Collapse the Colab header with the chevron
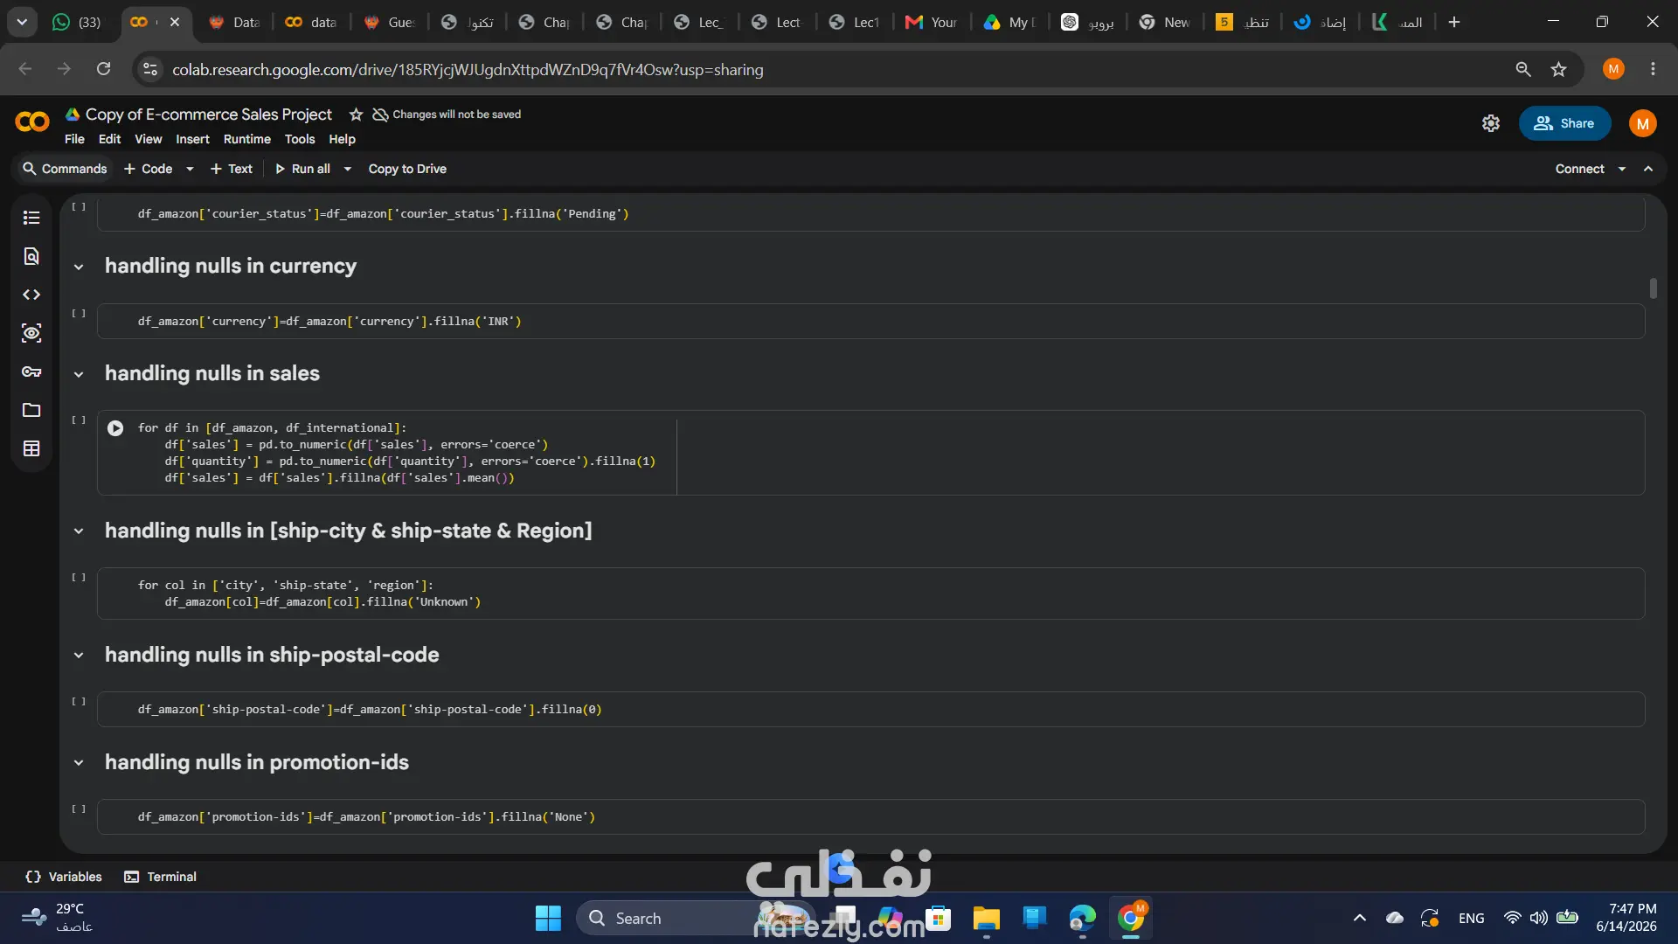1678x944 pixels. 1648,169
